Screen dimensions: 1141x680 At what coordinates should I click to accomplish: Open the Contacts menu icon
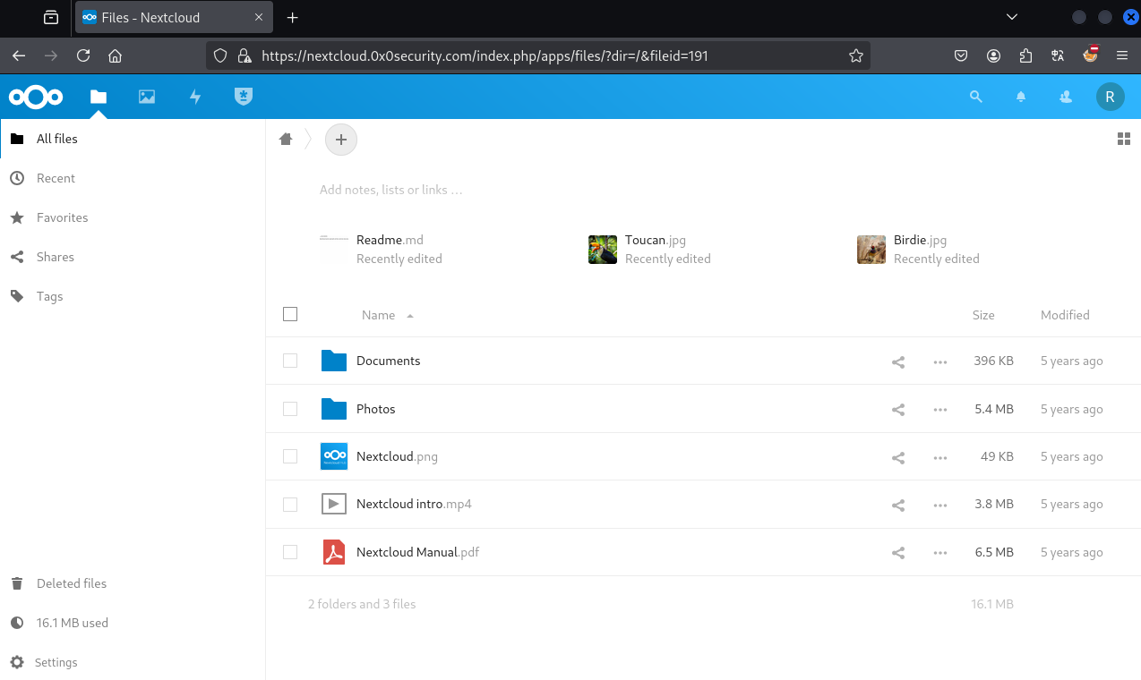[1066, 97]
